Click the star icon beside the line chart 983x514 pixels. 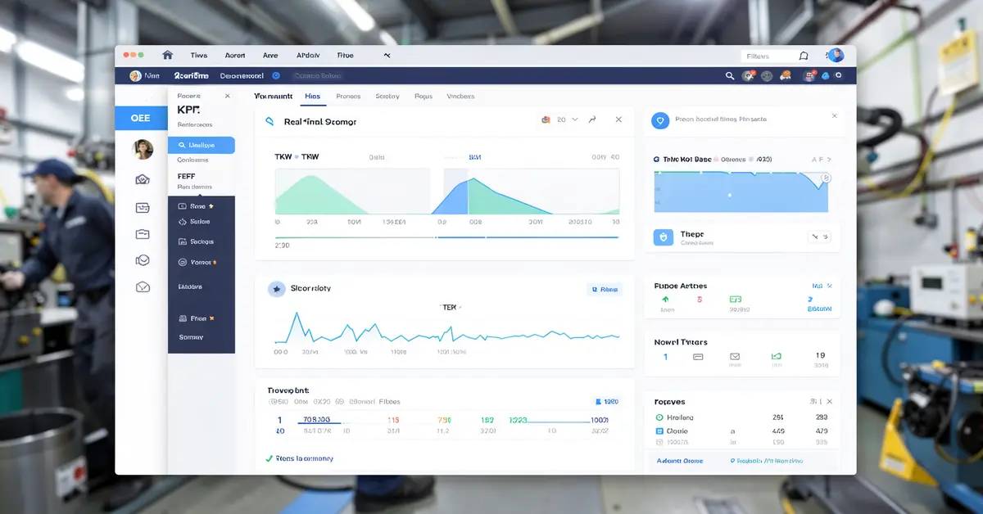tap(276, 288)
